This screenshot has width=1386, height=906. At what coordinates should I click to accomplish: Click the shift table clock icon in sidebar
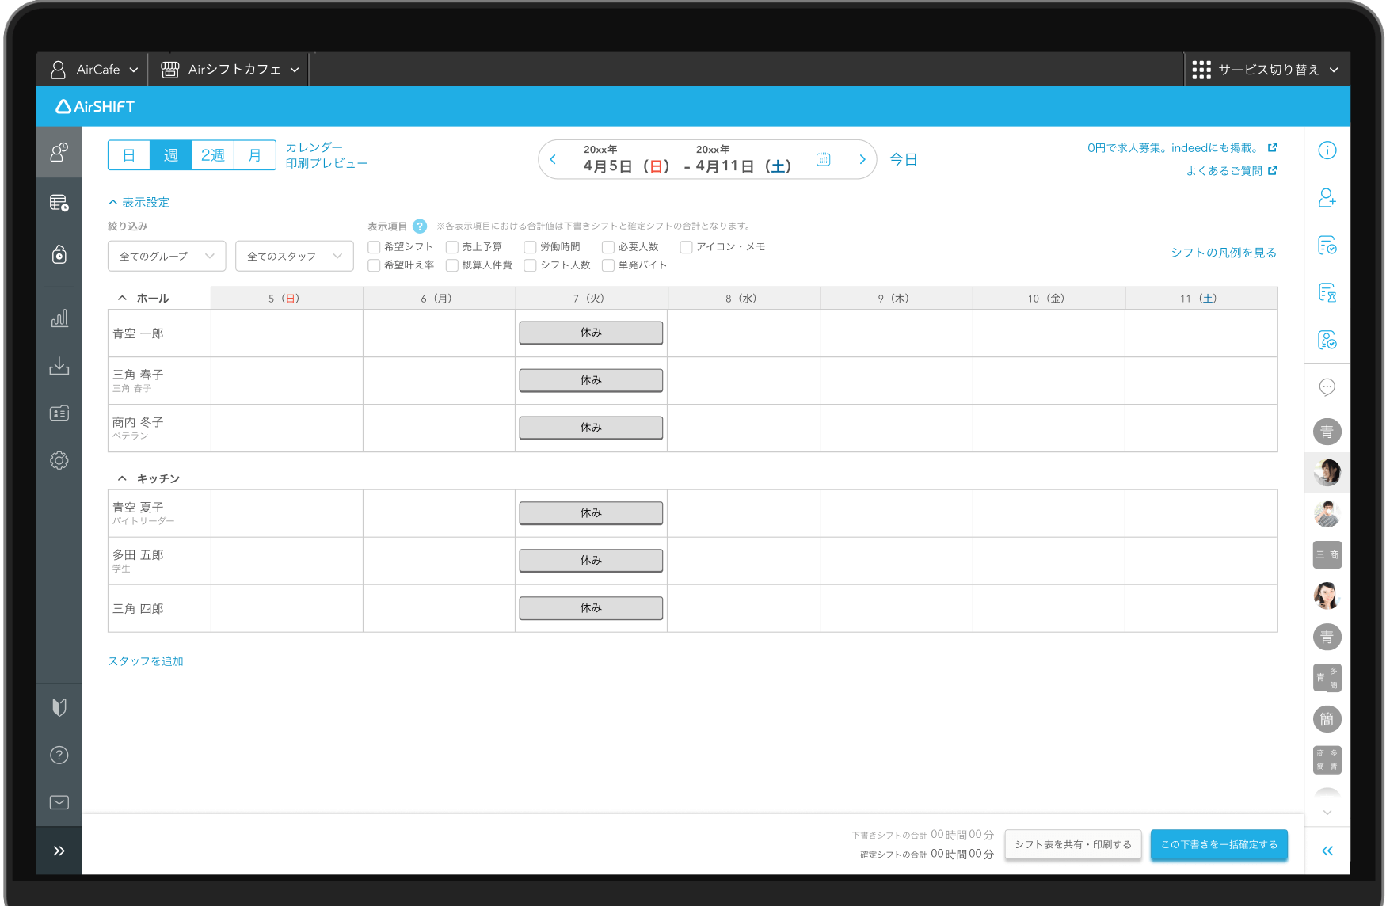pyautogui.click(x=59, y=203)
